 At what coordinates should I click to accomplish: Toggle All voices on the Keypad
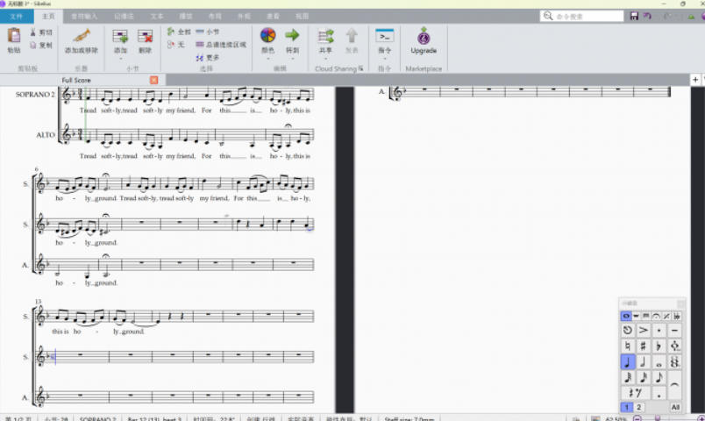[675, 407]
